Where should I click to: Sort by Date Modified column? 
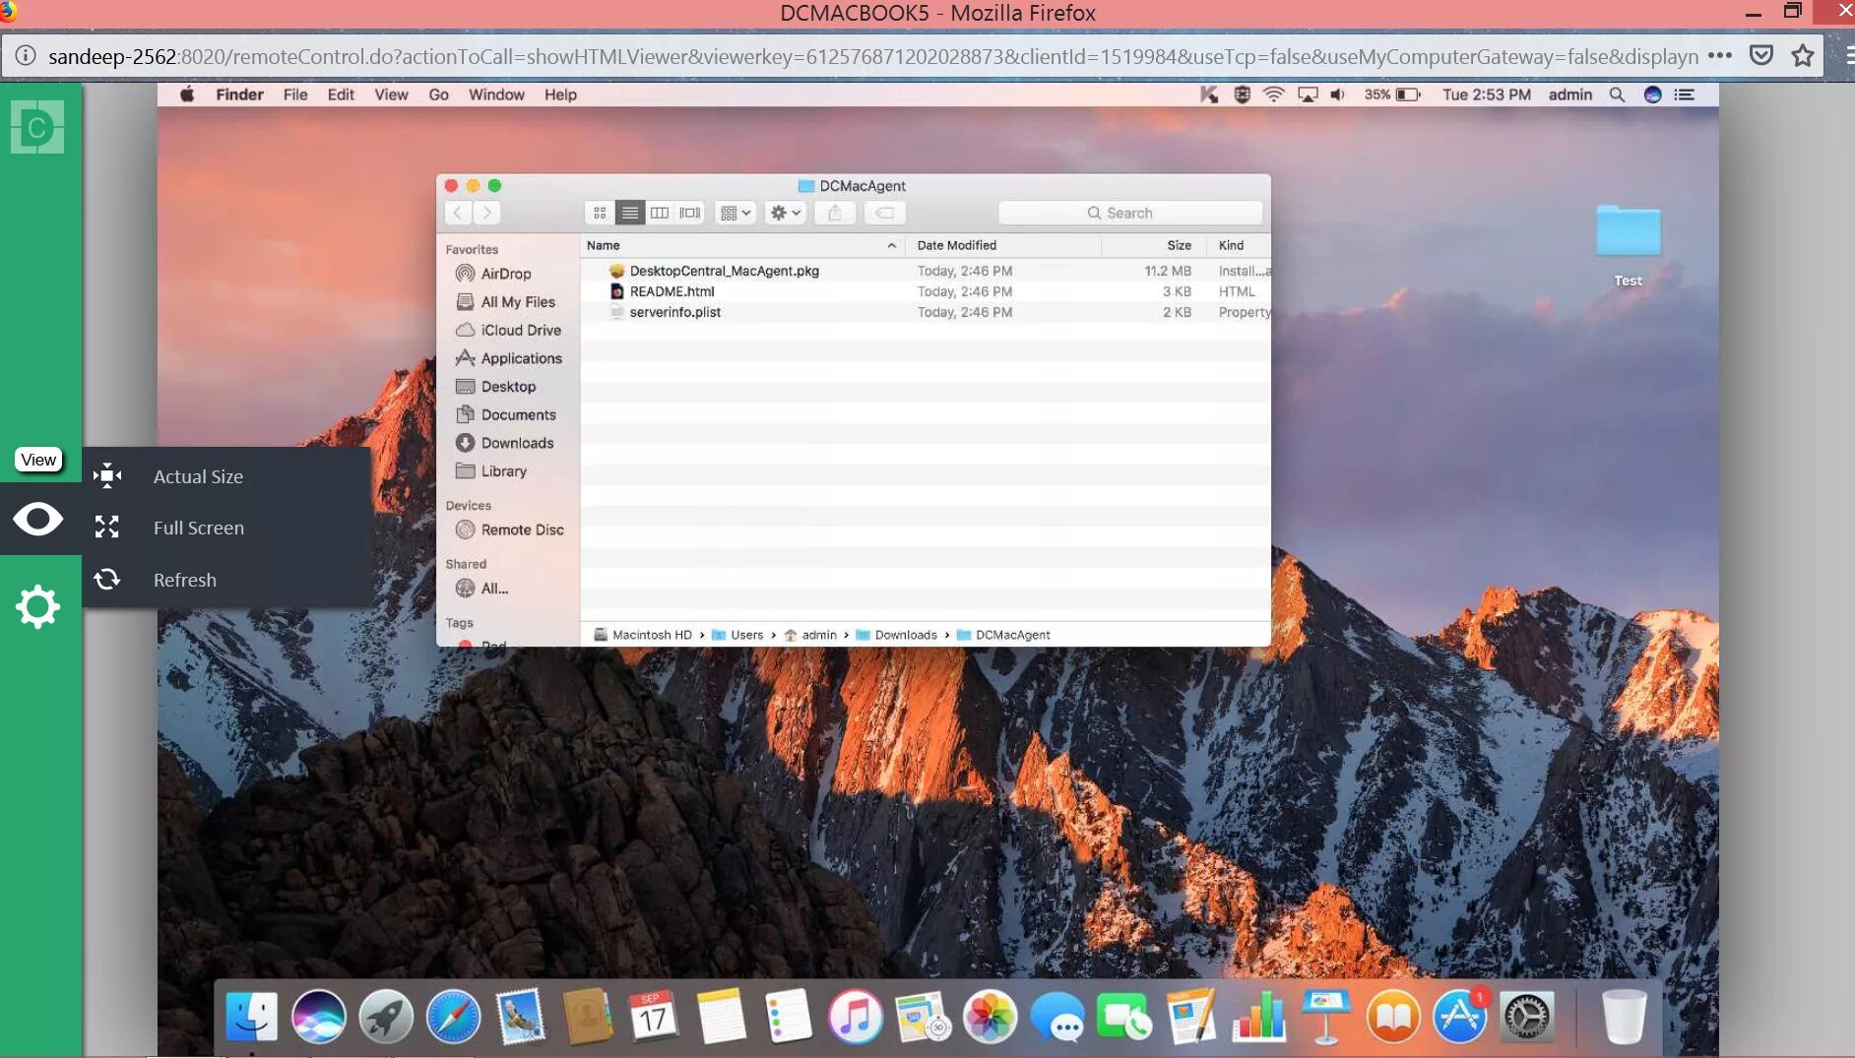[x=1004, y=245]
